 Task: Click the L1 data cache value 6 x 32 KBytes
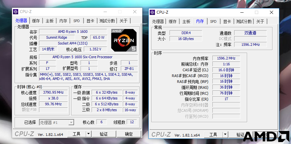tap(107, 92)
